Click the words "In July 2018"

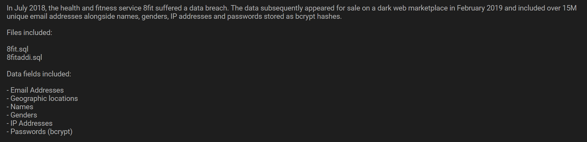click(x=26, y=8)
